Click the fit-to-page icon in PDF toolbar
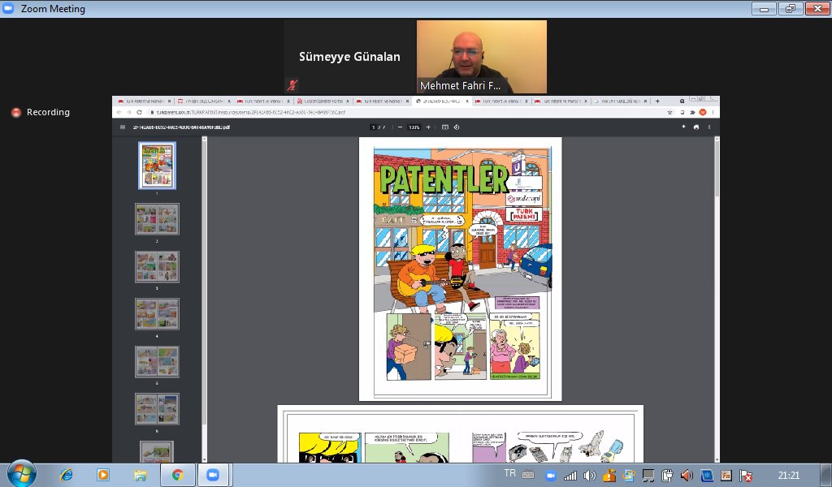The height and width of the screenshot is (487, 832). pyautogui.click(x=445, y=127)
